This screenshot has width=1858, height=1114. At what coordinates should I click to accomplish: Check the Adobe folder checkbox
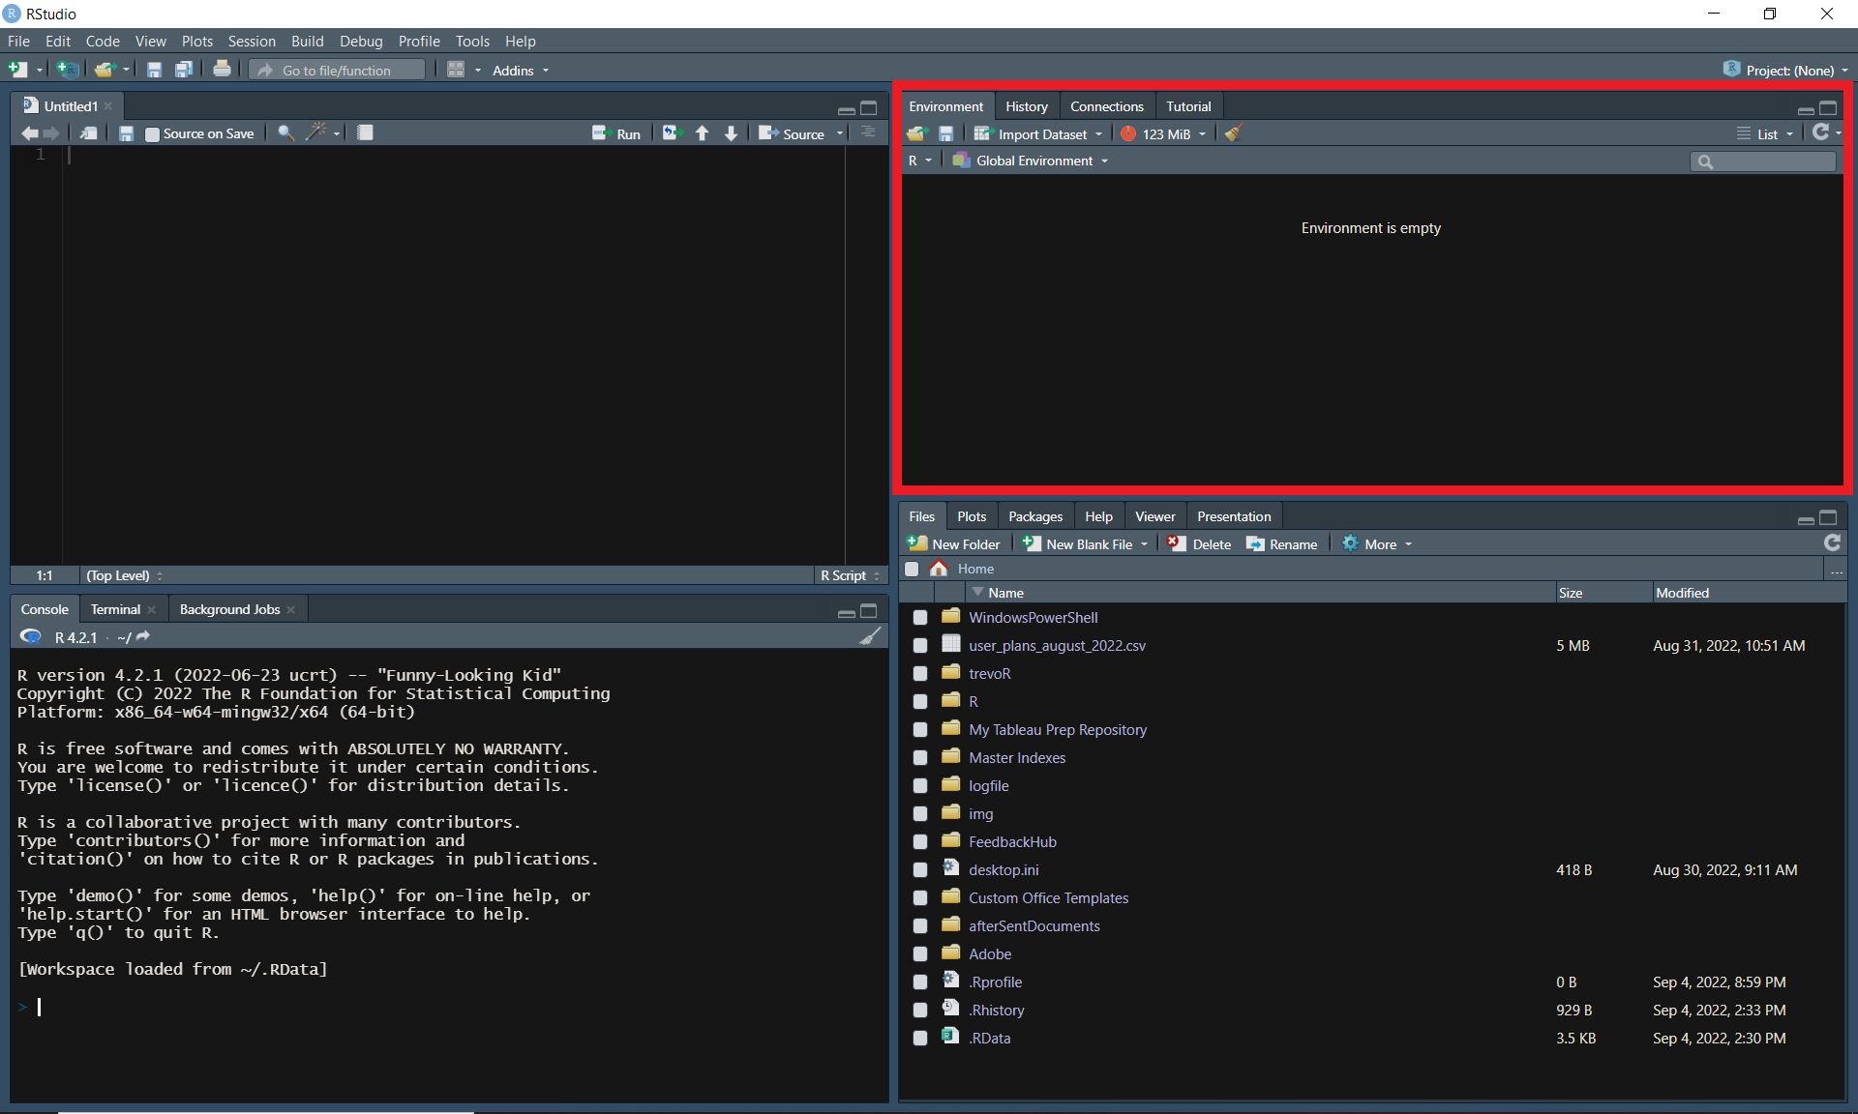[920, 953]
